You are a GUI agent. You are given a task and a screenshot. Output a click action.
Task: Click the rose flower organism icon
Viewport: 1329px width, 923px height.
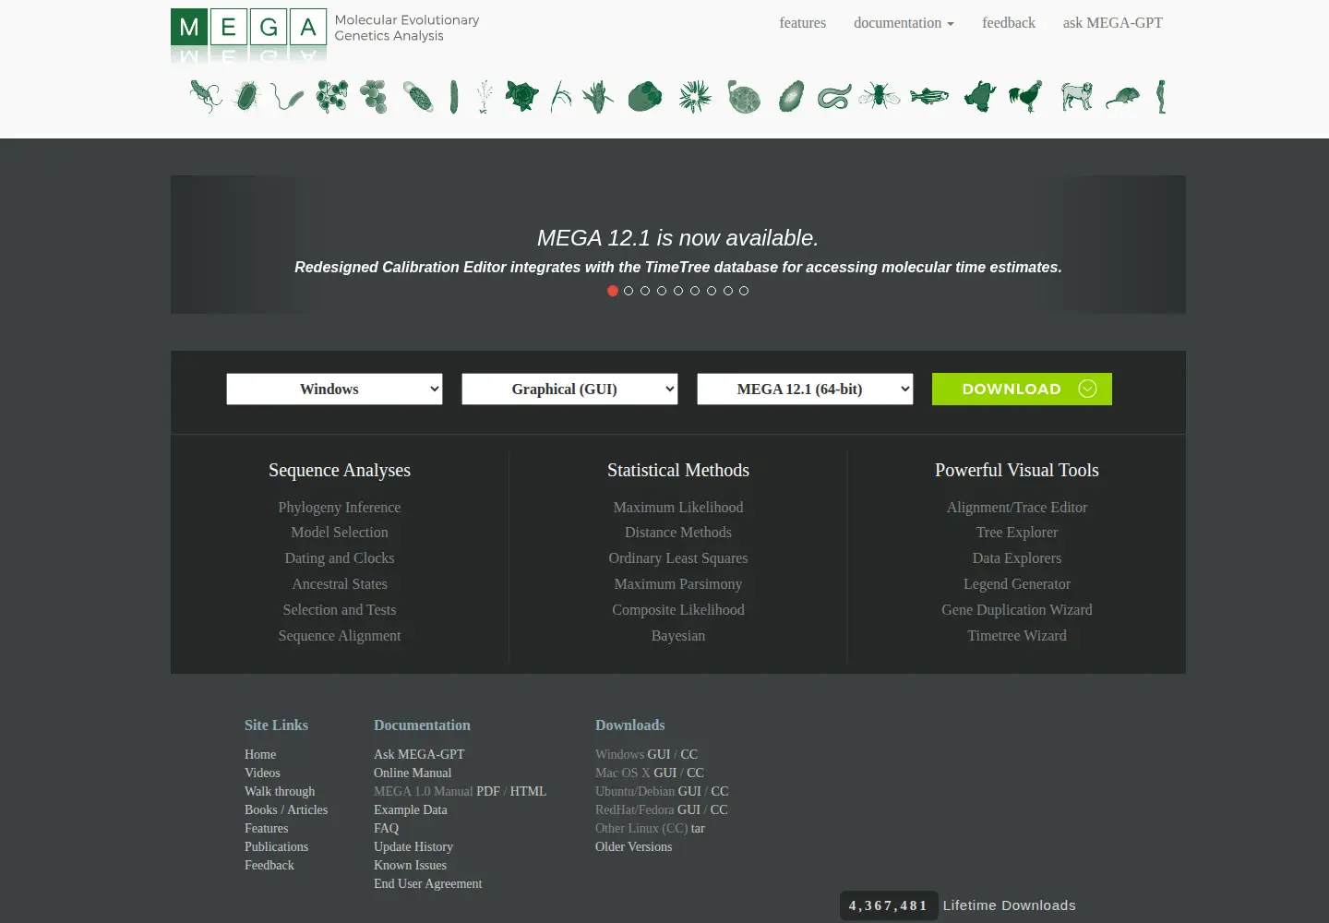521,96
